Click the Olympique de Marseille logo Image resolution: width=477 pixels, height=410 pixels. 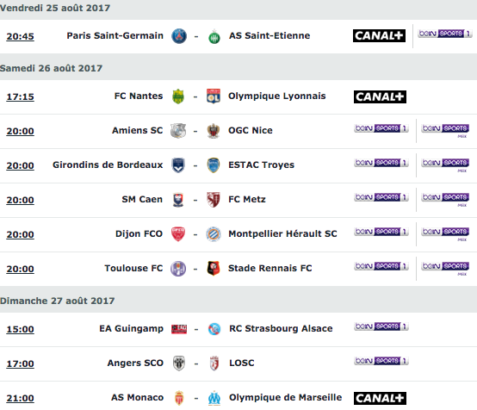[214, 398]
